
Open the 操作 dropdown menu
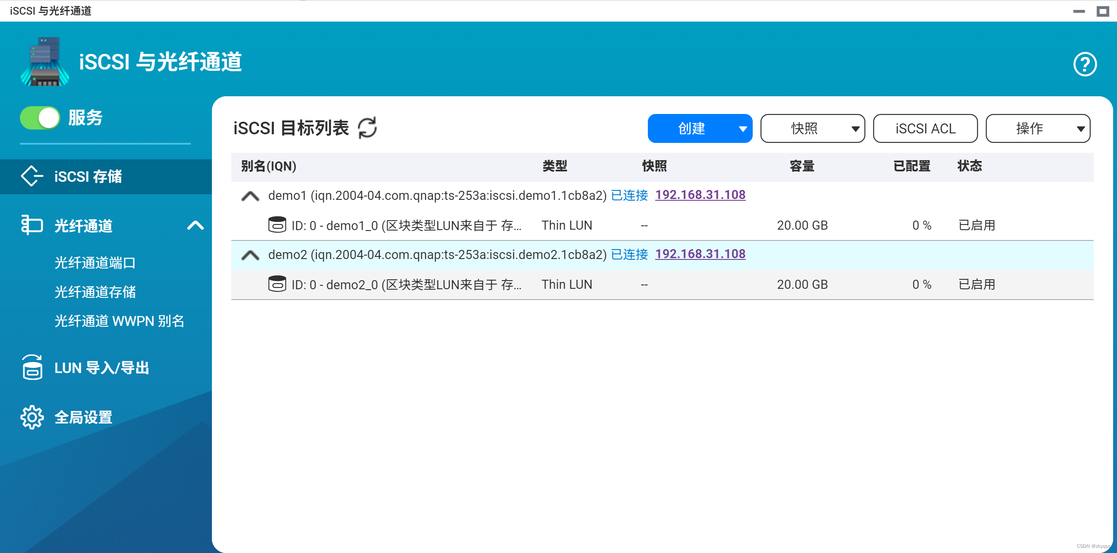[x=1038, y=128]
